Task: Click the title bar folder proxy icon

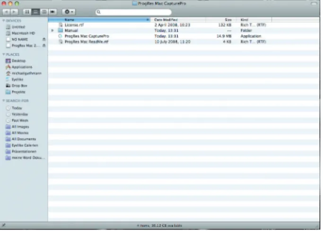Action: pos(135,3)
